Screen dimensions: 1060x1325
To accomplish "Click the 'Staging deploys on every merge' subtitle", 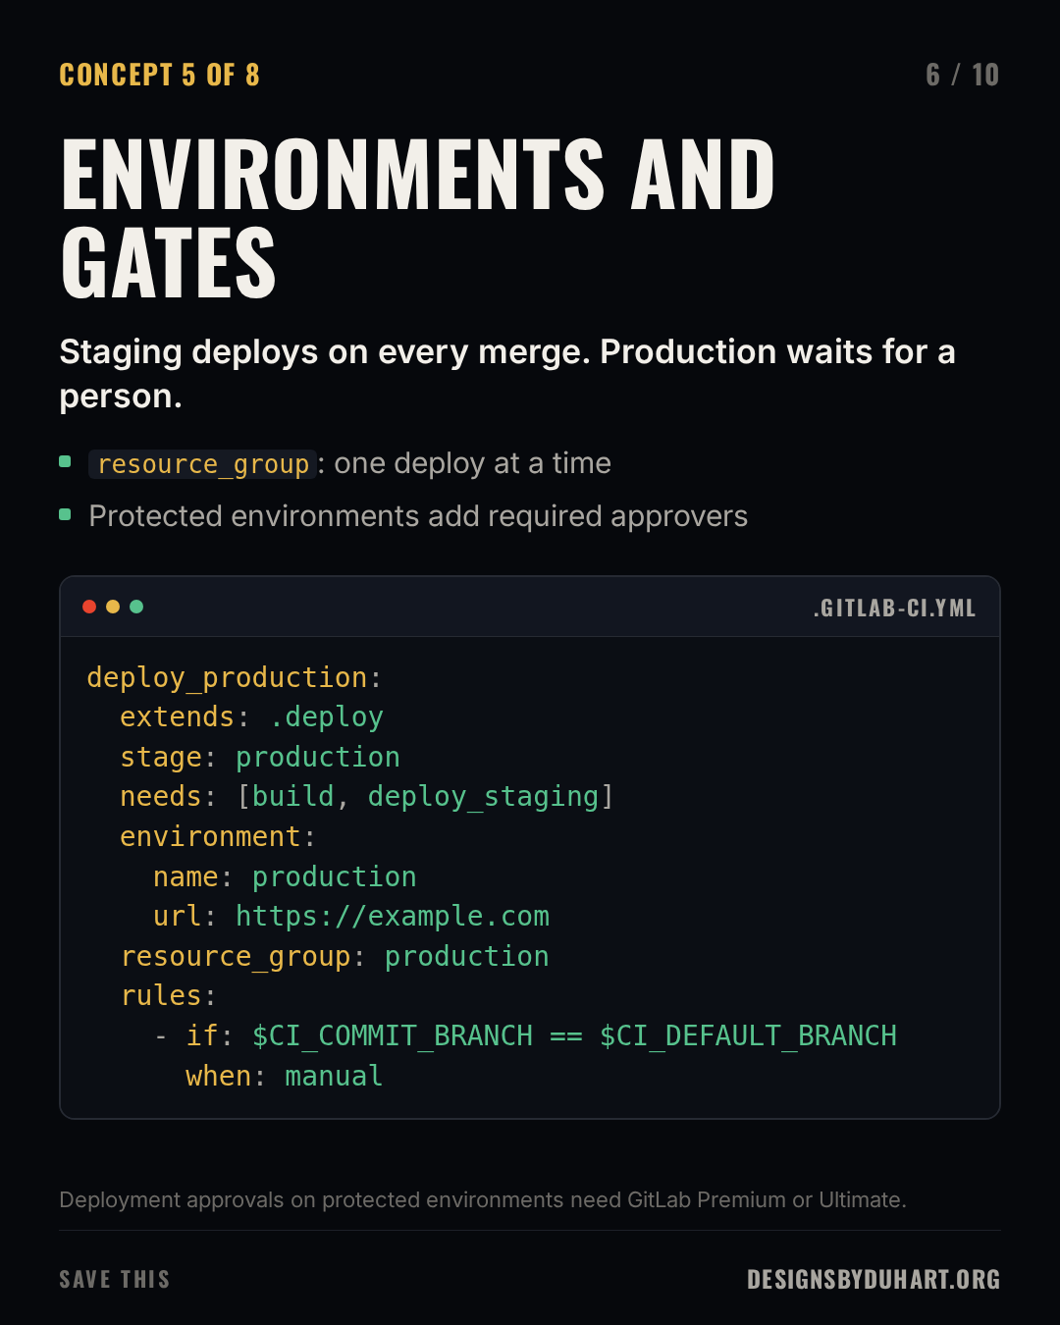I will click(x=507, y=373).
